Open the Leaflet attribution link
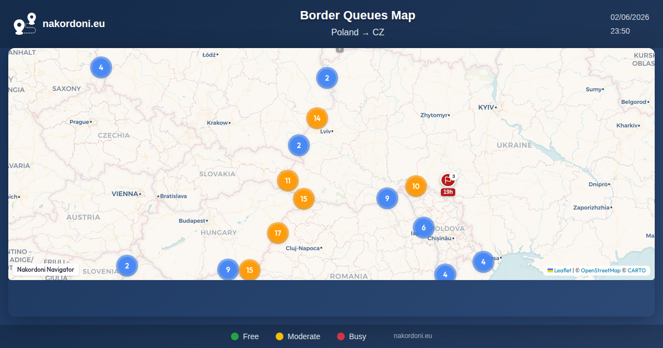This screenshot has height=348, width=663. (562, 271)
